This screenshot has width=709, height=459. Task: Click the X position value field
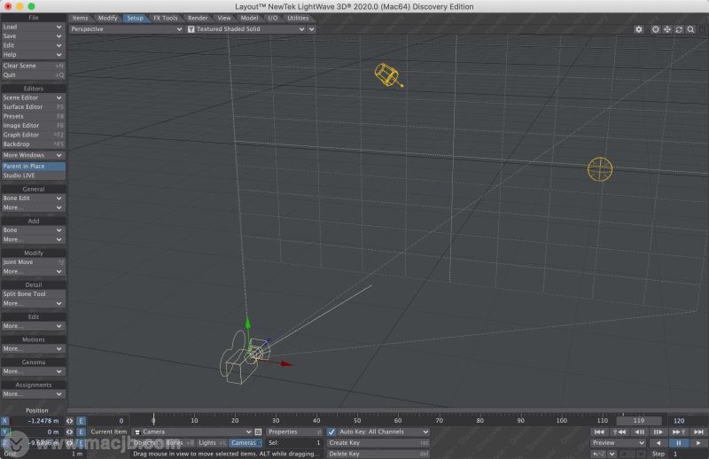click(37, 421)
